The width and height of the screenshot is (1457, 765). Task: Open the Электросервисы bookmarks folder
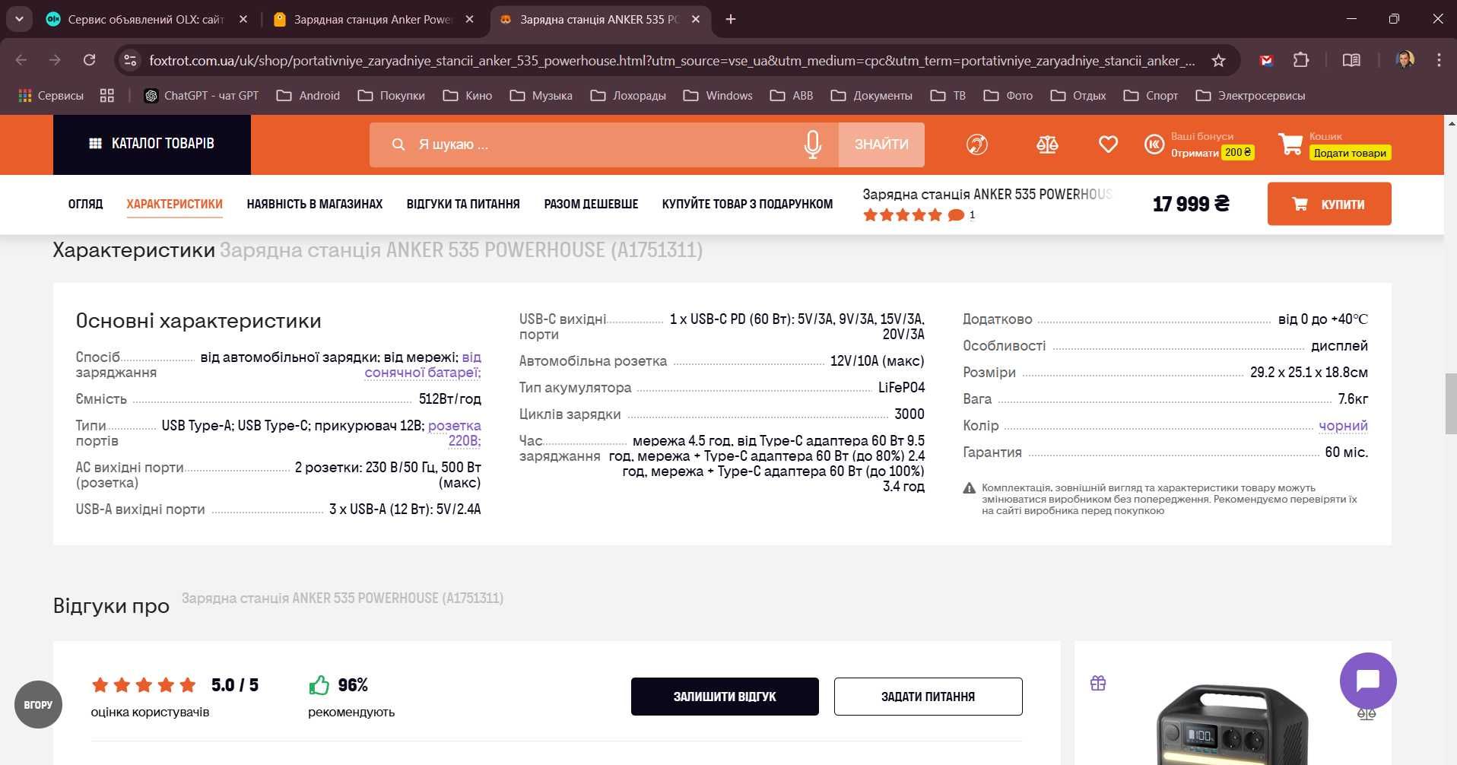pyautogui.click(x=1250, y=96)
